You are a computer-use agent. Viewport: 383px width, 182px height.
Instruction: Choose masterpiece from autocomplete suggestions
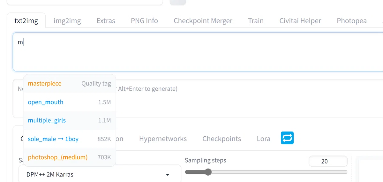tap(70, 84)
